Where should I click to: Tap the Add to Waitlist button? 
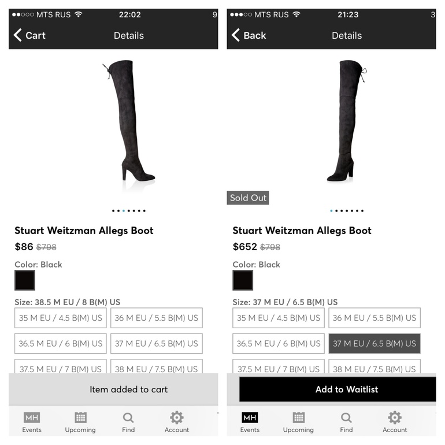[x=338, y=389]
